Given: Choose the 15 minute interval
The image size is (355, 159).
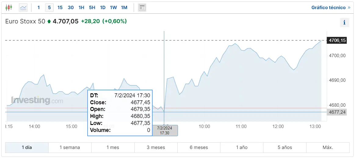Looking at the screenshot, I should [60, 7].
